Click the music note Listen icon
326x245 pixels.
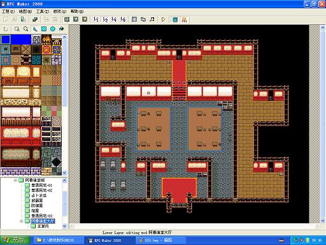(x=152, y=20)
